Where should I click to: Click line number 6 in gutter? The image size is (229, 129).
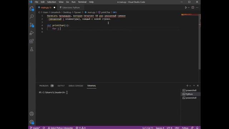[x=42, y=32]
